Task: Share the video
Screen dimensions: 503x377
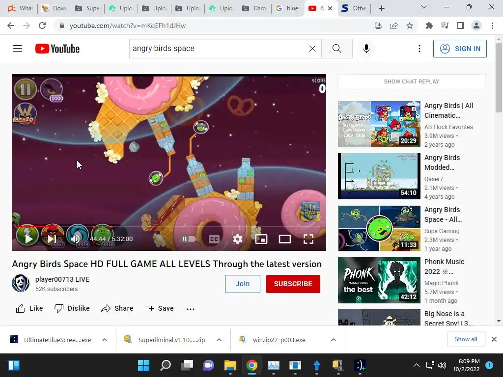Action: tap(117, 308)
